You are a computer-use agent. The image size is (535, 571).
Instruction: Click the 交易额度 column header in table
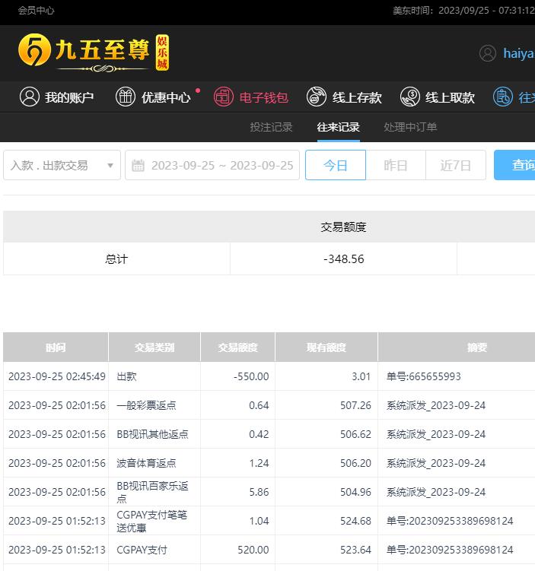coord(237,347)
